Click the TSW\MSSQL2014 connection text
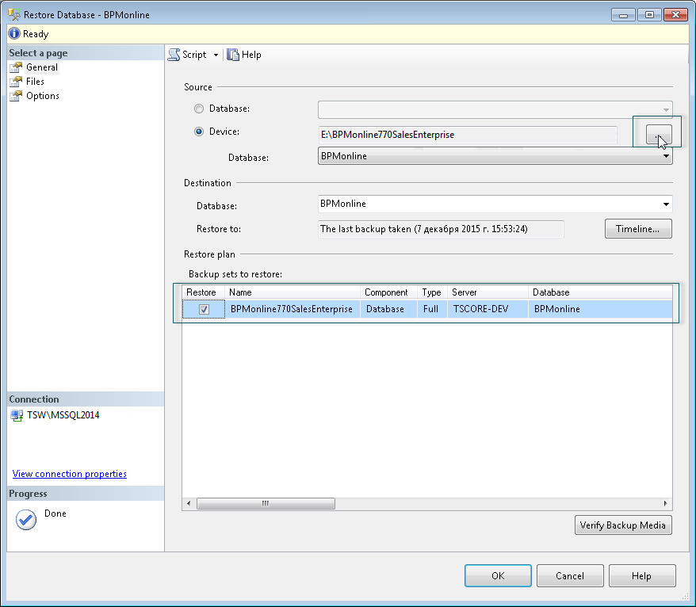 pos(63,415)
